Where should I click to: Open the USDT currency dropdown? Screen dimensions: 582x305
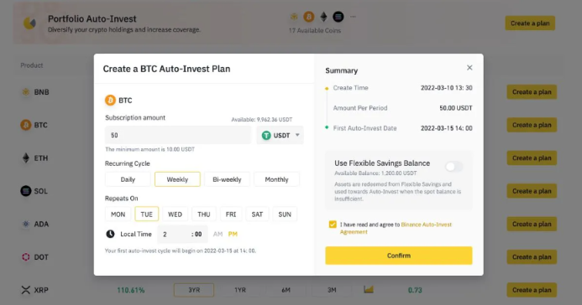[280, 136]
